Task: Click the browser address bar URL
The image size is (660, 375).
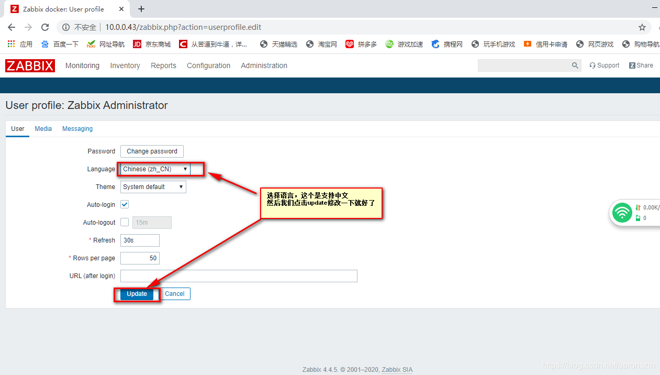Action: pos(183,27)
